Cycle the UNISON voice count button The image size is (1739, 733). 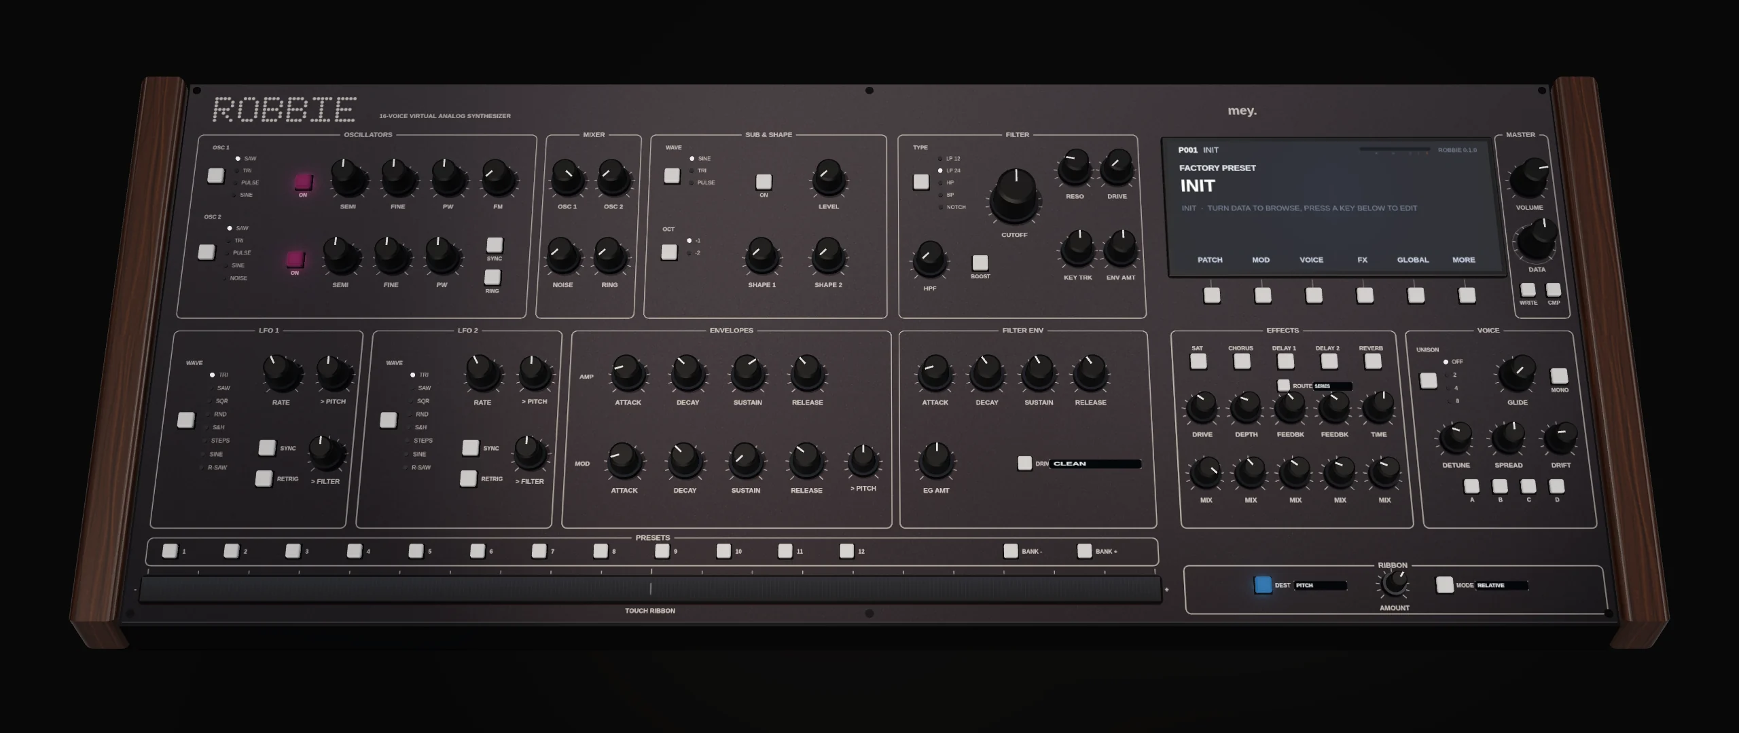click(x=1429, y=381)
